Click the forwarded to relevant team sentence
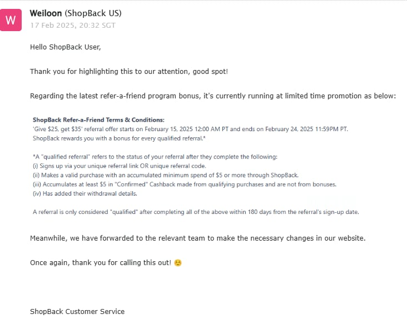407x319 pixels. coord(198,238)
